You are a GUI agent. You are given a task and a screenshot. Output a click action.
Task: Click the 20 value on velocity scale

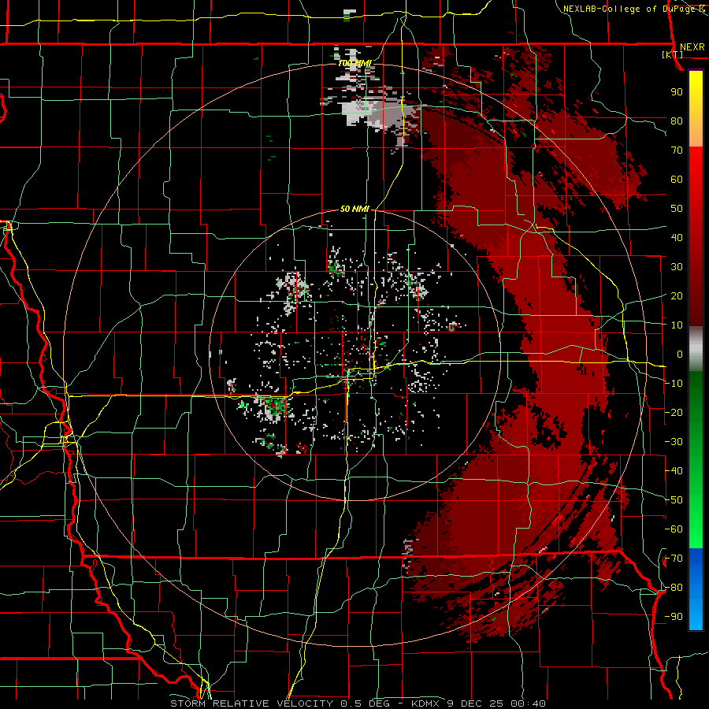677,295
